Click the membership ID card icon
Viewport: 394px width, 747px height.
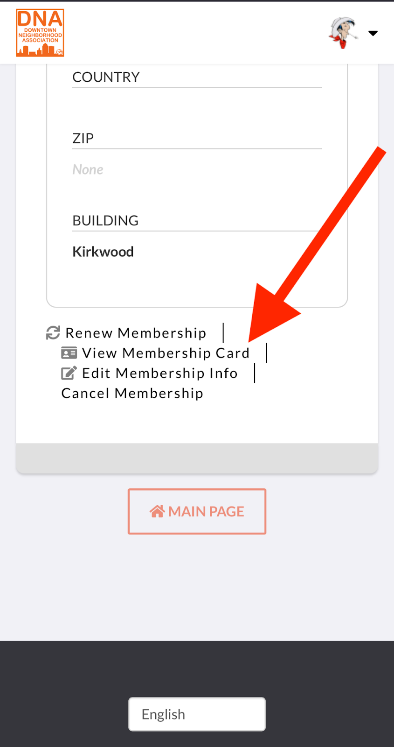[69, 353]
